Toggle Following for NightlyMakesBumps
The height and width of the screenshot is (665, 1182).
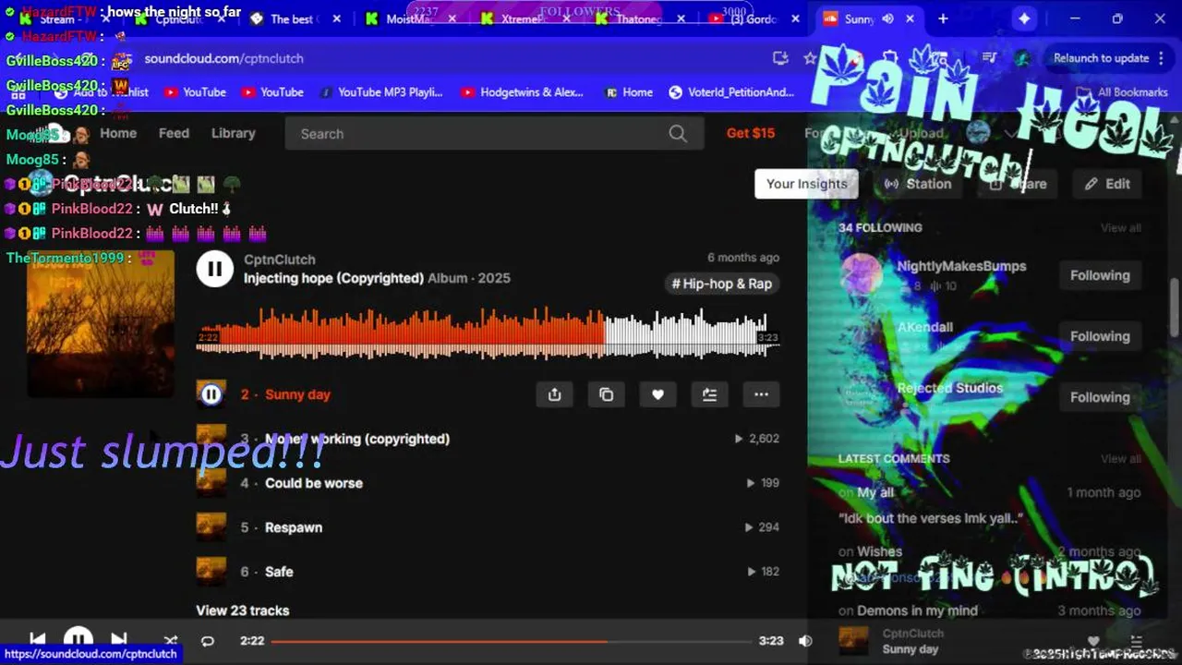click(1100, 275)
